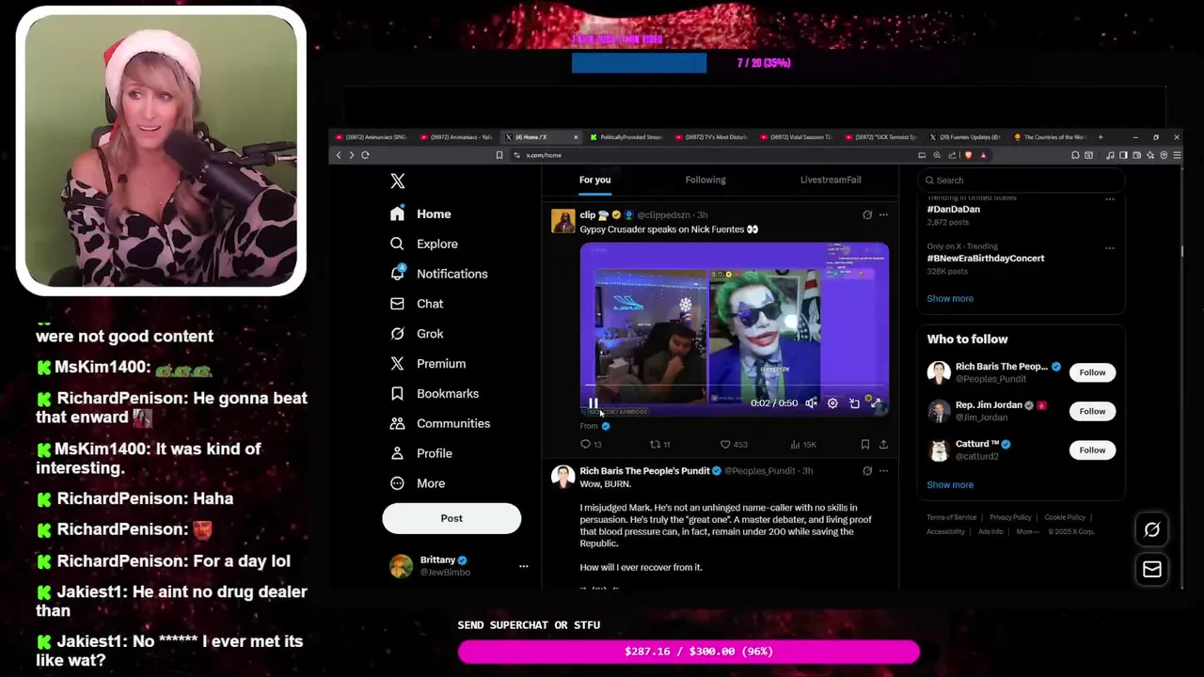Open the new tab plus button
Screen dimensions: 1204x677
(x=1101, y=137)
